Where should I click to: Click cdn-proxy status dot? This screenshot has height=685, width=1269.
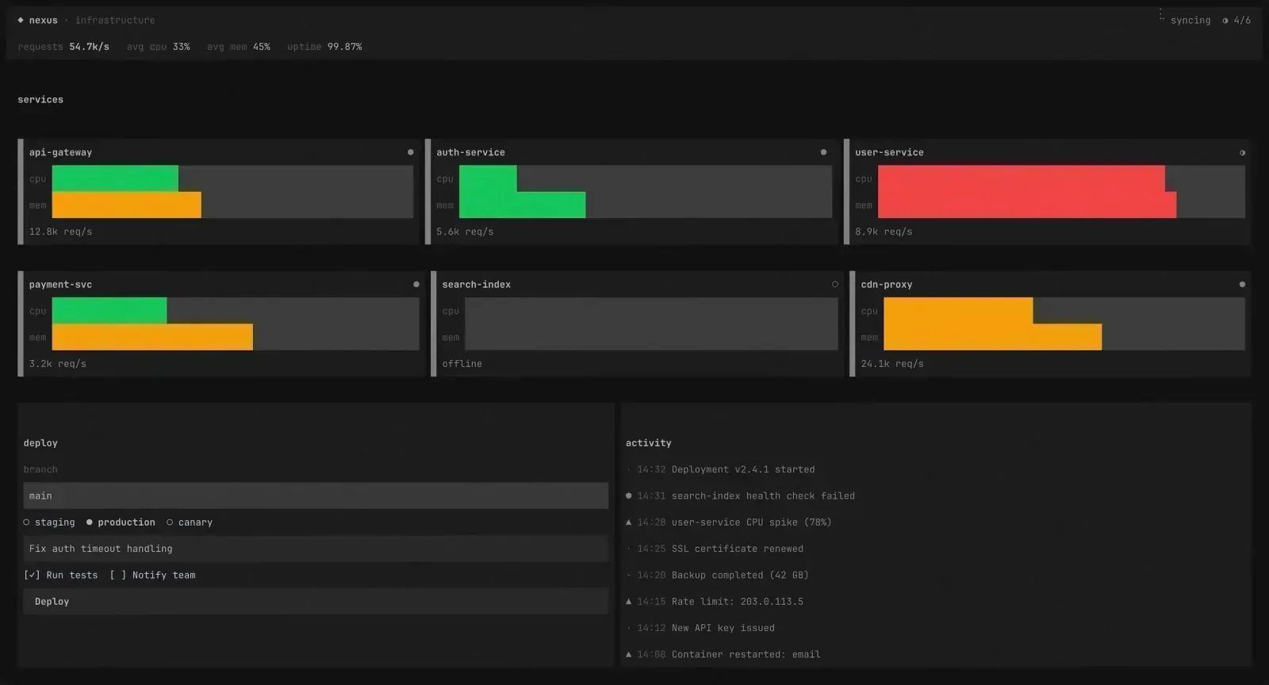click(1242, 285)
